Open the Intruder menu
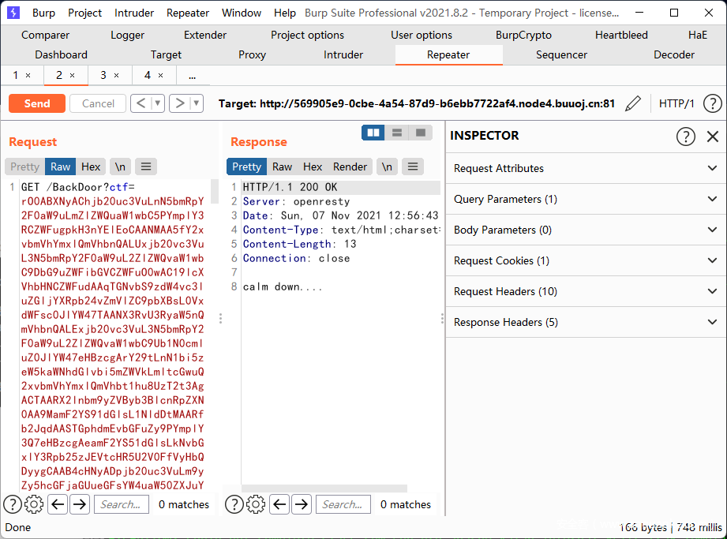 pos(134,13)
